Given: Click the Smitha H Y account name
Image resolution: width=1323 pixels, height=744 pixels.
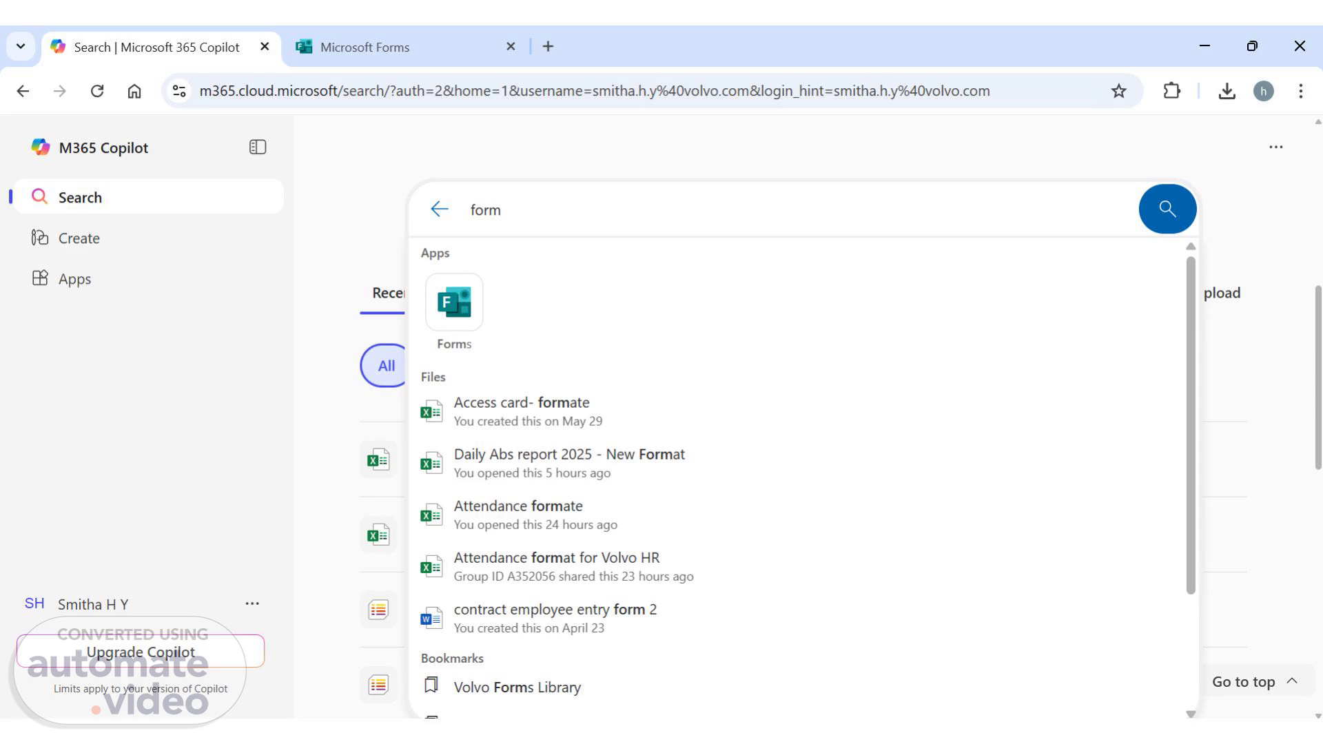Looking at the screenshot, I should (93, 604).
